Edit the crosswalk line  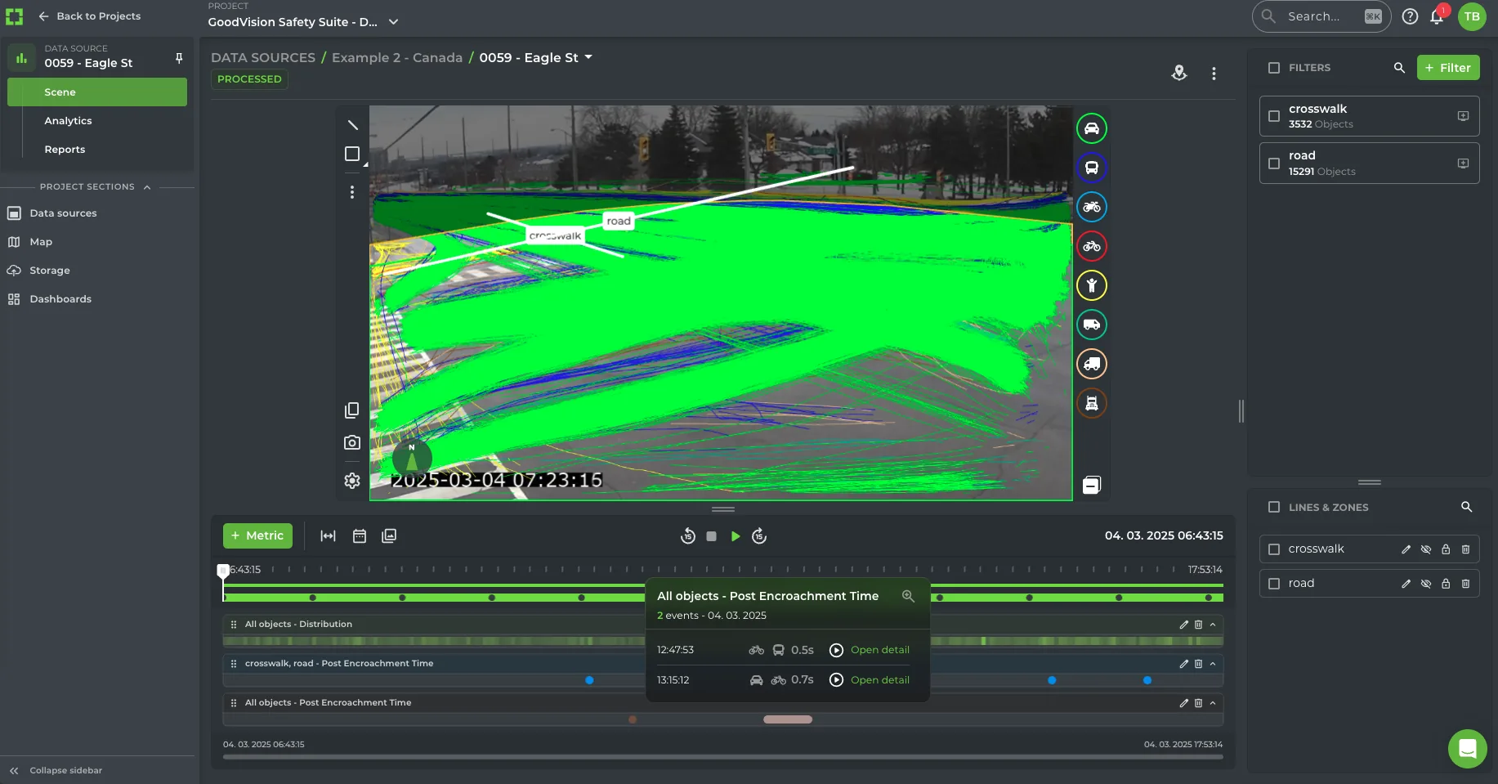[x=1406, y=549]
